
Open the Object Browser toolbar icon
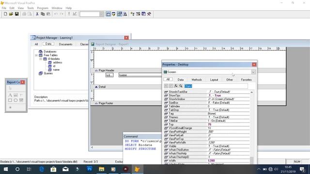[138, 14]
